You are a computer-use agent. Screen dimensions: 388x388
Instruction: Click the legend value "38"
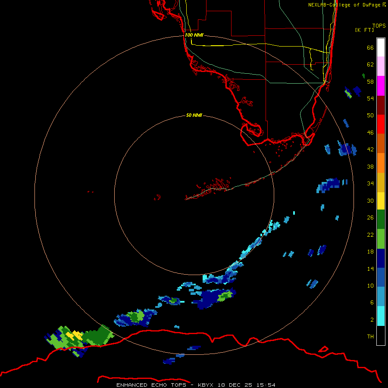(370, 167)
